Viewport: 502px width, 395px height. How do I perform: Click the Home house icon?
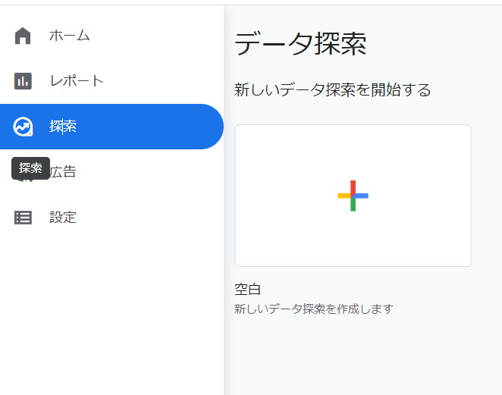[23, 36]
